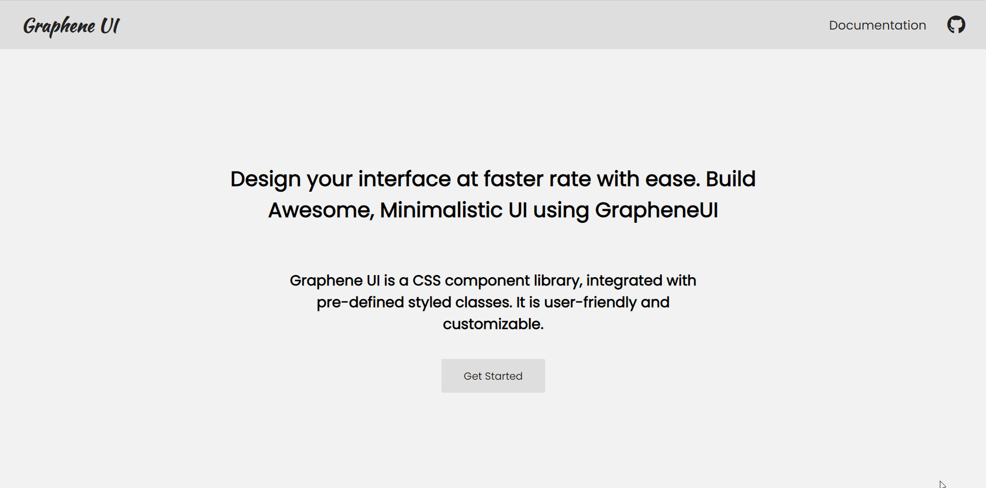Viewport: 986px width, 488px height.
Task: Click the Get Started button
Action: [x=493, y=376]
